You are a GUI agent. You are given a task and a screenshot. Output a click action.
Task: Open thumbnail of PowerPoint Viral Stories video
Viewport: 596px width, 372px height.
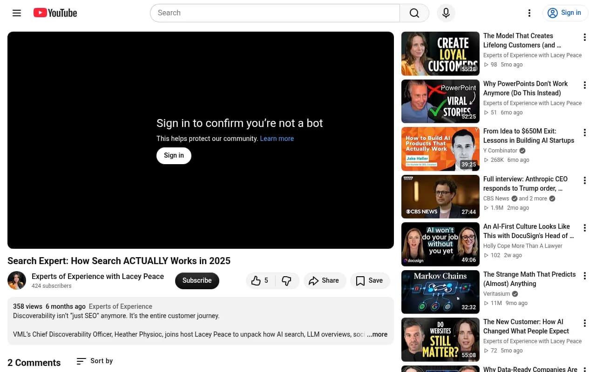[x=440, y=101]
